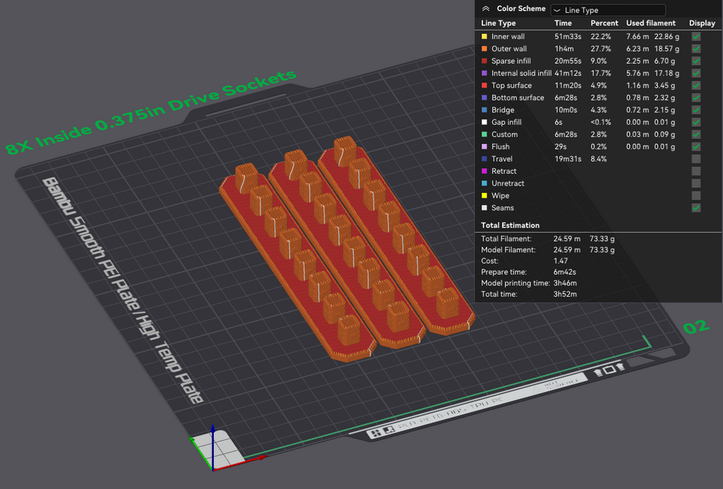Toggle Seams display checkbox
The height and width of the screenshot is (489, 723).
(x=695, y=208)
